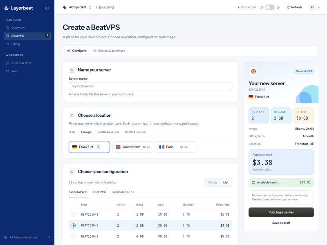Click the vCPU chip icon in summary

[x=253, y=112]
